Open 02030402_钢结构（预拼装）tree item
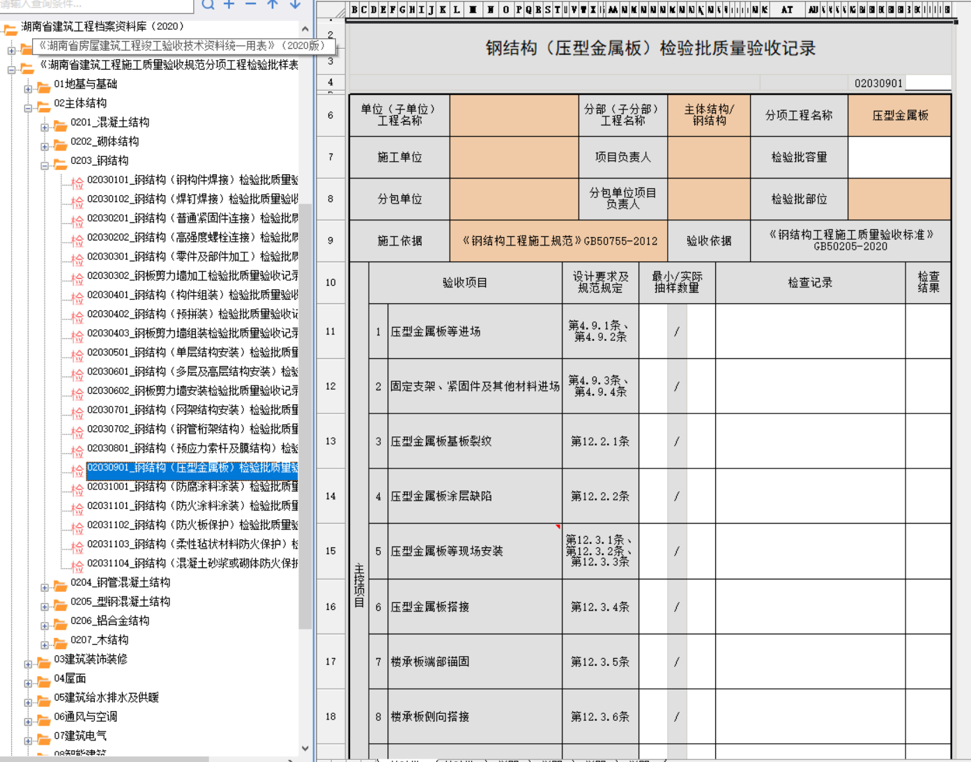The width and height of the screenshot is (971, 762). coord(192,314)
